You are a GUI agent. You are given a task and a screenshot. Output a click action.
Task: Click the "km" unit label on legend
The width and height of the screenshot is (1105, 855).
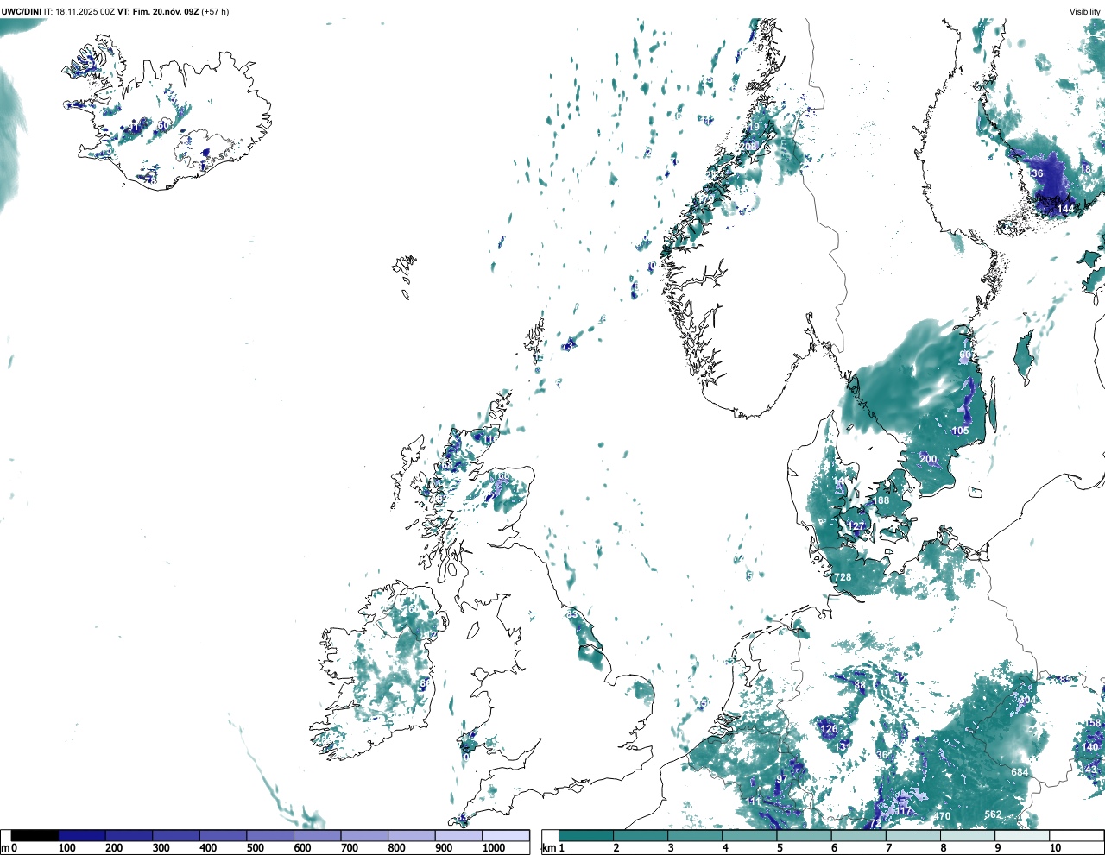(548, 848)
